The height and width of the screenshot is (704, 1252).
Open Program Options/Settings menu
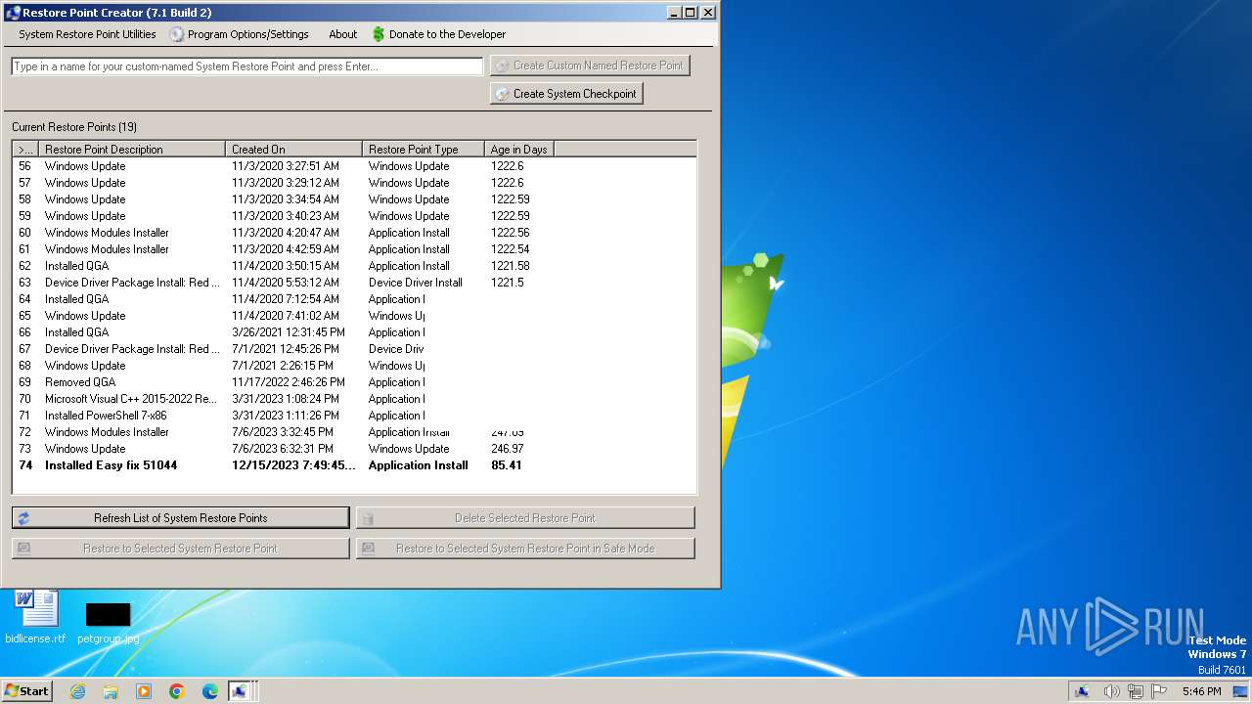240,34
